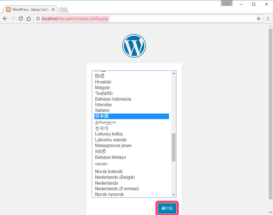
Task: Pick Македонски јазик option
Action: click(132, 146)
